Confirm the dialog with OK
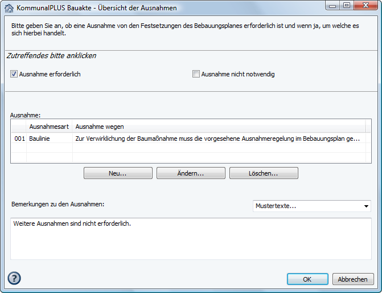382x293 pixels. 307,279
